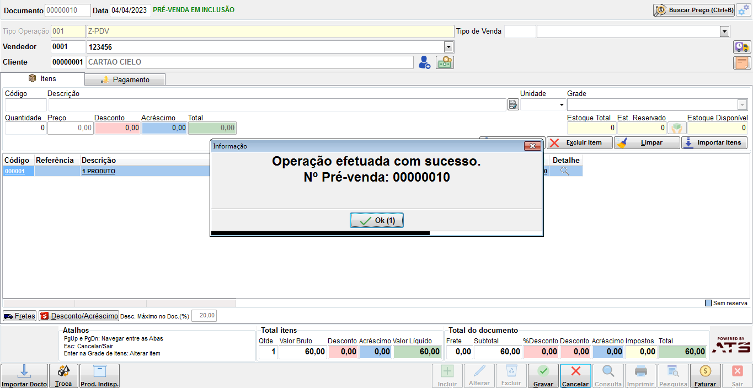Click the Prod. Indisp. toolbar icon
This screenshot has width=753, height=388.
[x=100, y=375]
